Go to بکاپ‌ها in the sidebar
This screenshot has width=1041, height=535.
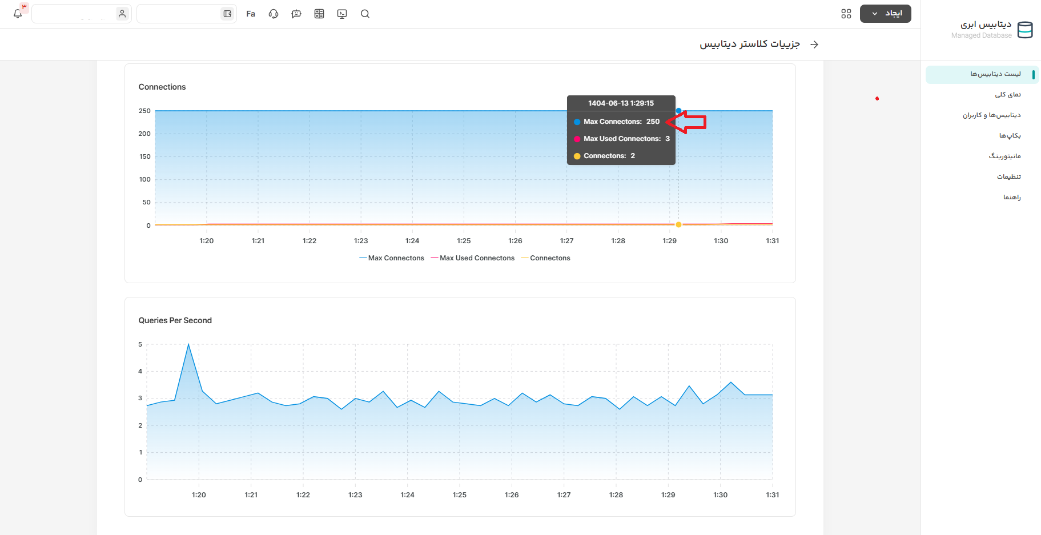(1010, 135)
